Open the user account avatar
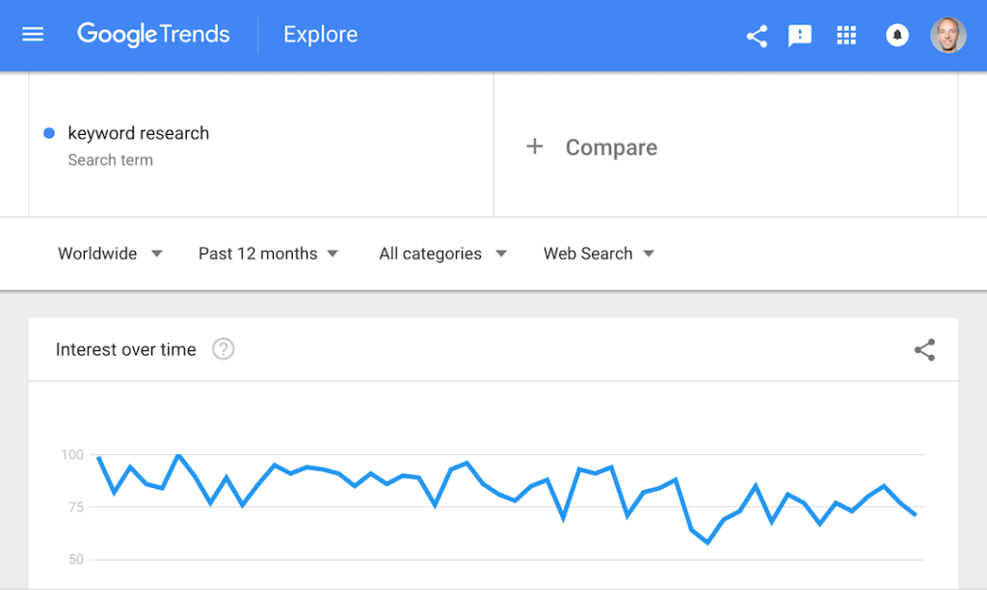The height and width of the screenshot is (590, 987). point(948,36)
